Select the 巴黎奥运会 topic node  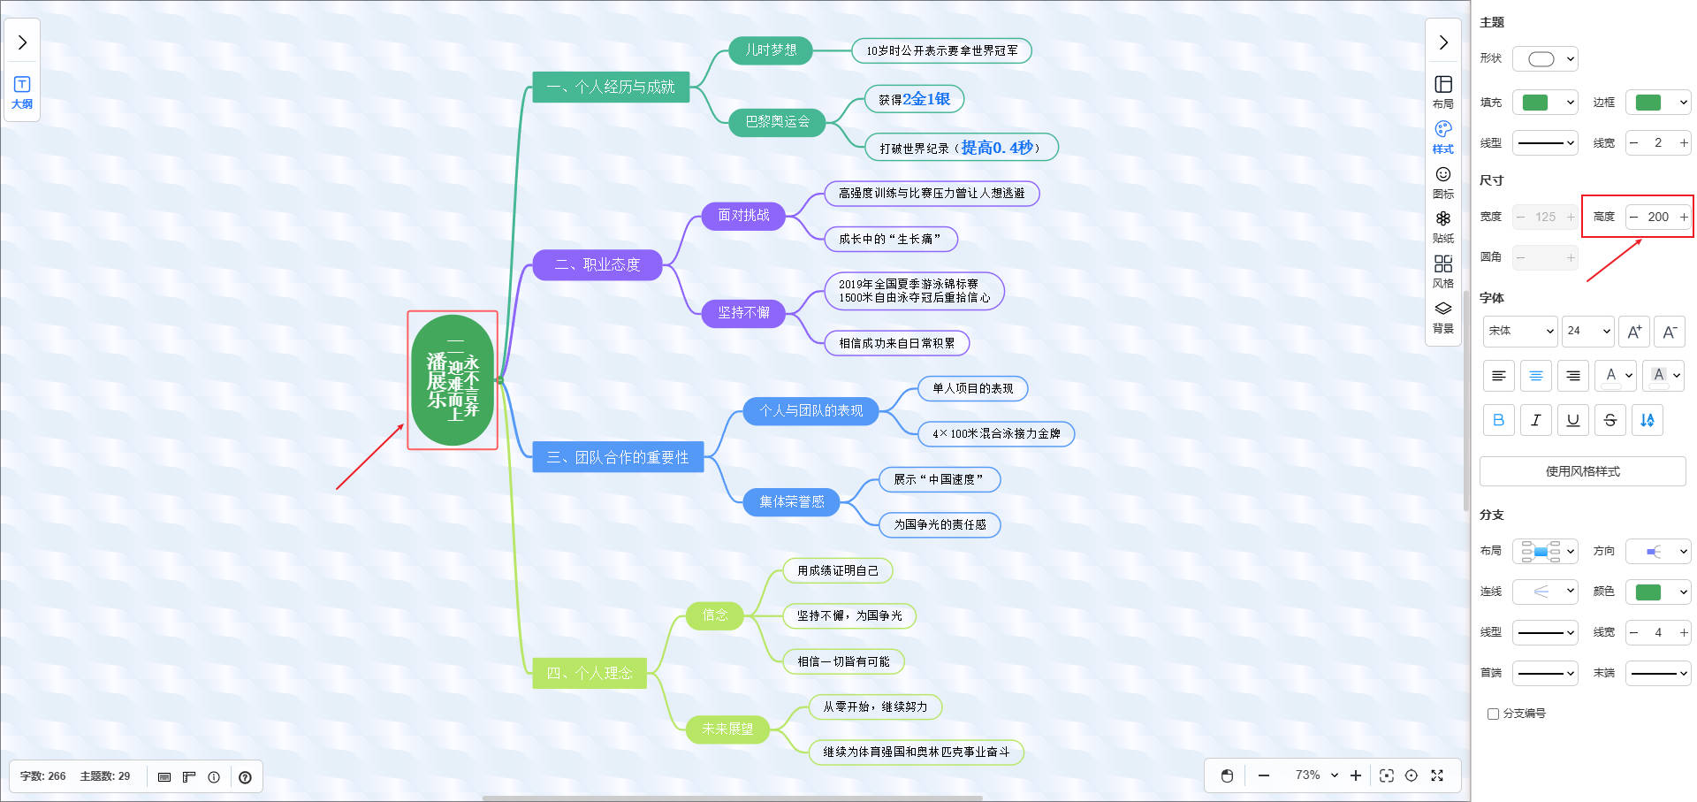(x=777, y=121)
